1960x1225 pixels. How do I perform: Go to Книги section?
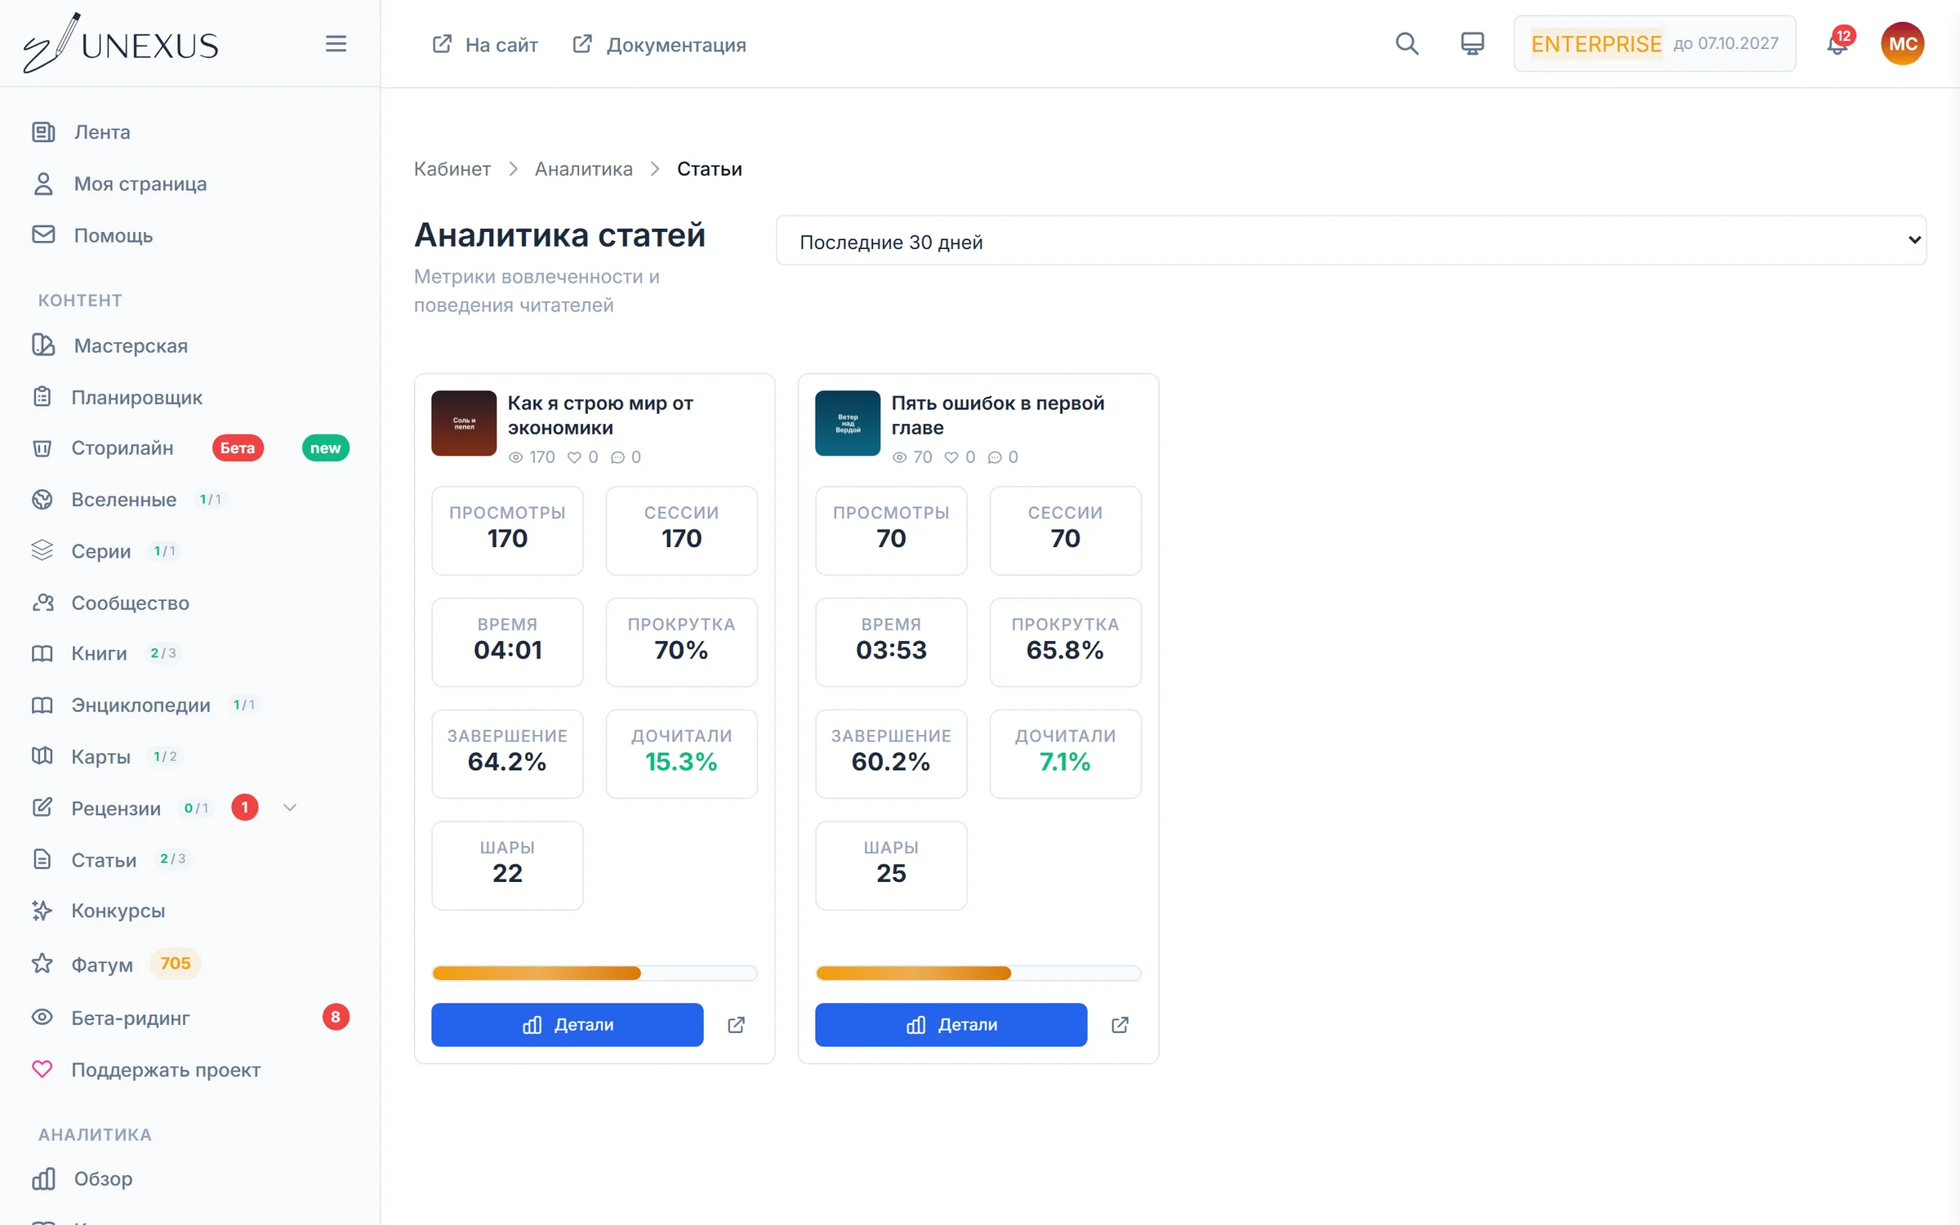pyautogui.click(x=99, y=653)
